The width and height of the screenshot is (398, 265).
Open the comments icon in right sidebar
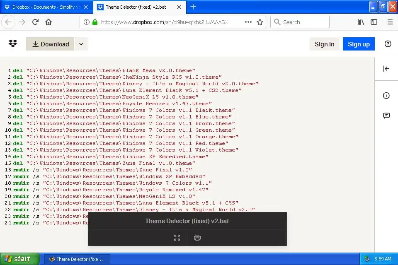(386, 116)
